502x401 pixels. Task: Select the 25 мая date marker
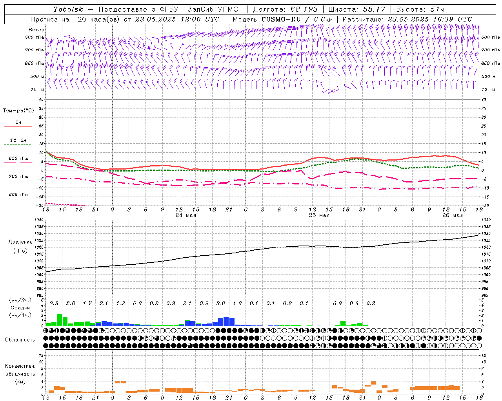[319, 215]
